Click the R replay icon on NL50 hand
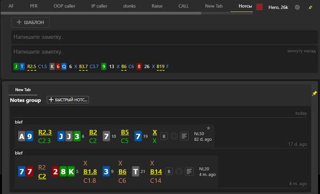 click(x=164, y=136)
